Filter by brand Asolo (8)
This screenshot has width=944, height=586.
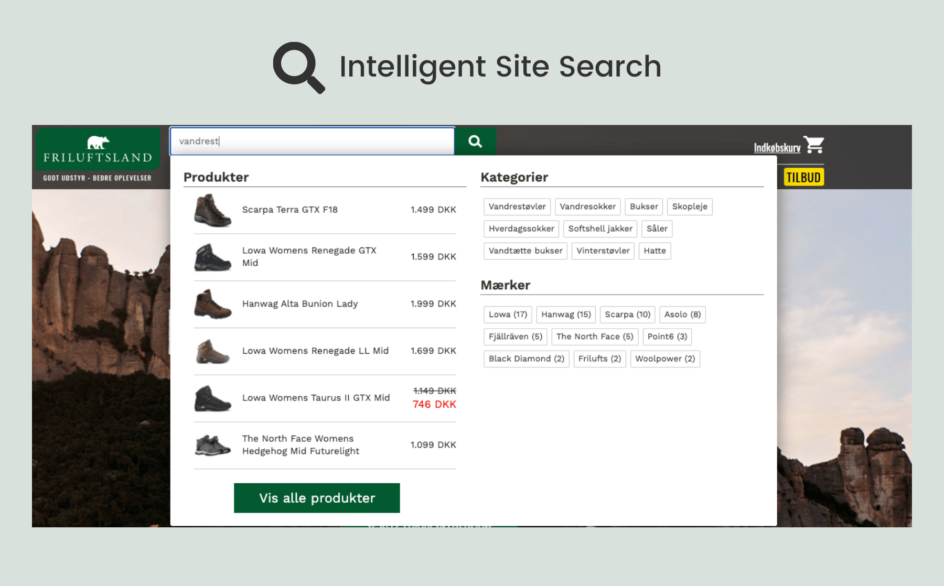point(682,314)
